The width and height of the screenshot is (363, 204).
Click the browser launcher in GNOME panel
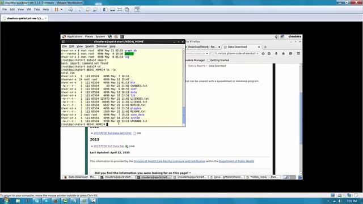tap(110, 36)
